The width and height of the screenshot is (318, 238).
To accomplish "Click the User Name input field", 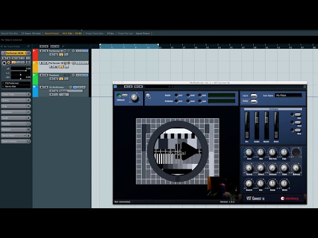I will tap(288, 95).
